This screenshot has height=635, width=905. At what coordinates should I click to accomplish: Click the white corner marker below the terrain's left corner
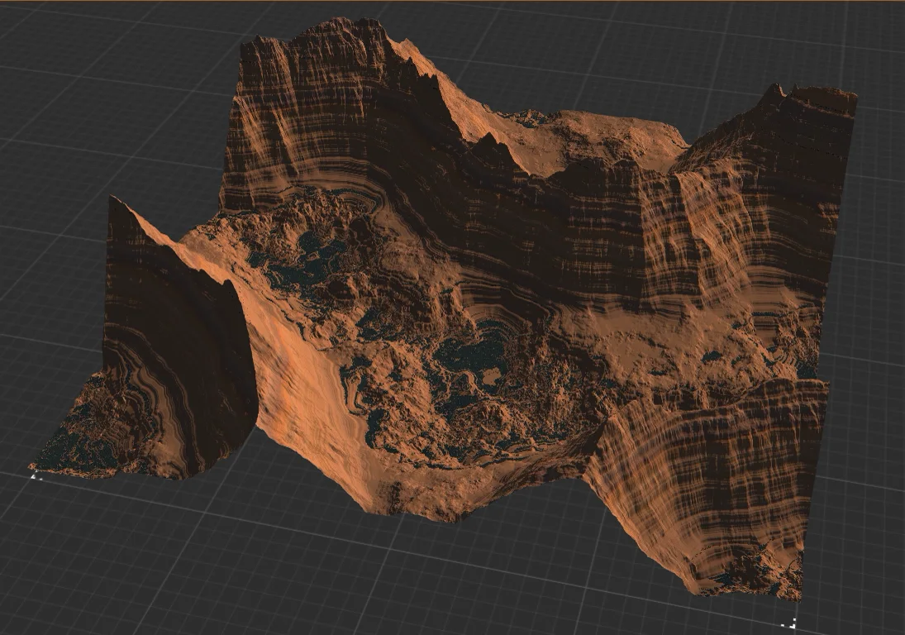pos(36,475)
